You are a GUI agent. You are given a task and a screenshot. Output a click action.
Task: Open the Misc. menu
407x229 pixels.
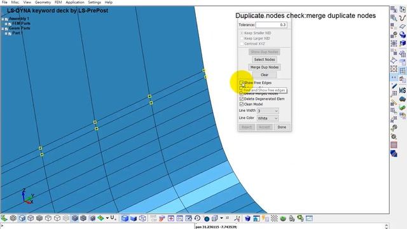[x=15, y=3]
